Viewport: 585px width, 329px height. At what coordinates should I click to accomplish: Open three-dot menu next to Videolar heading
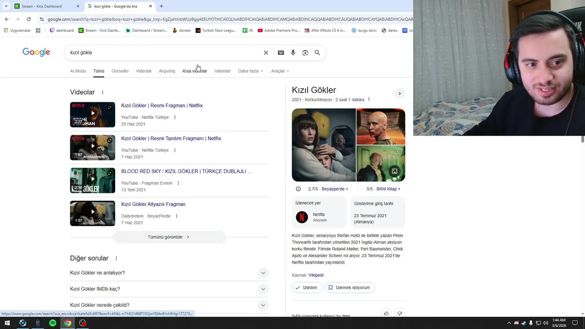[102, 92]
